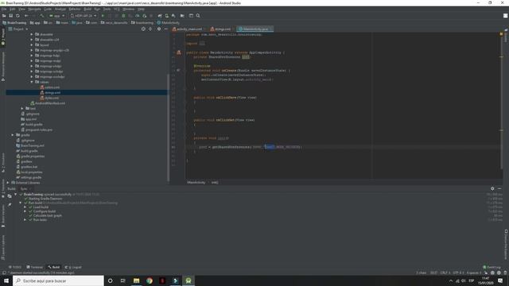The image size is (509, 286).
Task: Collapse the values folder
Action: (32, 82)
